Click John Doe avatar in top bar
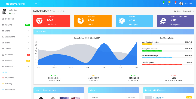This screenshot has height=99, width=196. 181,4
